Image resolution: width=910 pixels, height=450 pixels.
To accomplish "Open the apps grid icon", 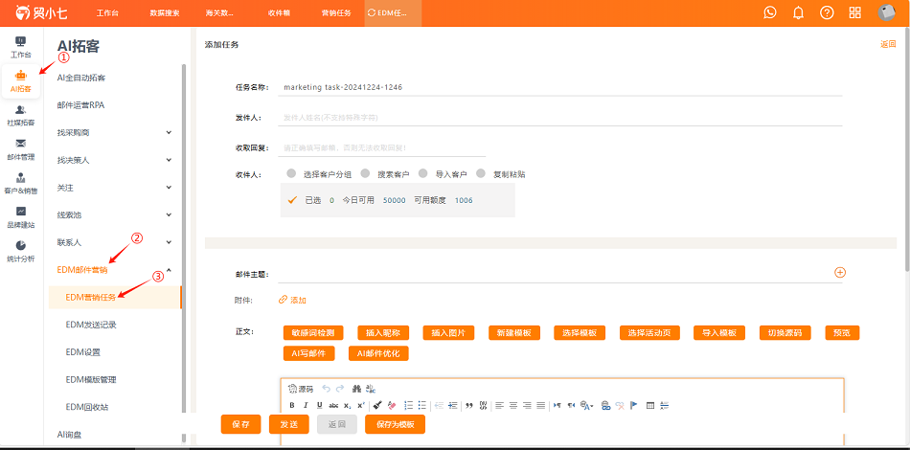I will coord(854,12).
